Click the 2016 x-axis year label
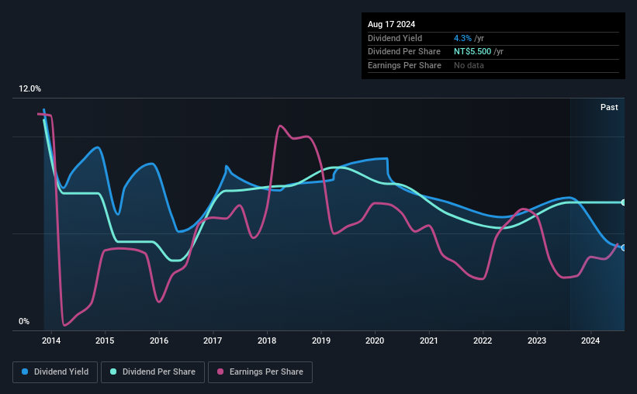The image size is (637, 394). (x=159, y=340)
